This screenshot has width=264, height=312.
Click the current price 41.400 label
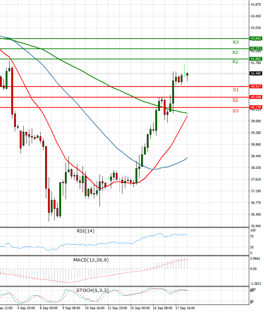(x=256, y=74)
